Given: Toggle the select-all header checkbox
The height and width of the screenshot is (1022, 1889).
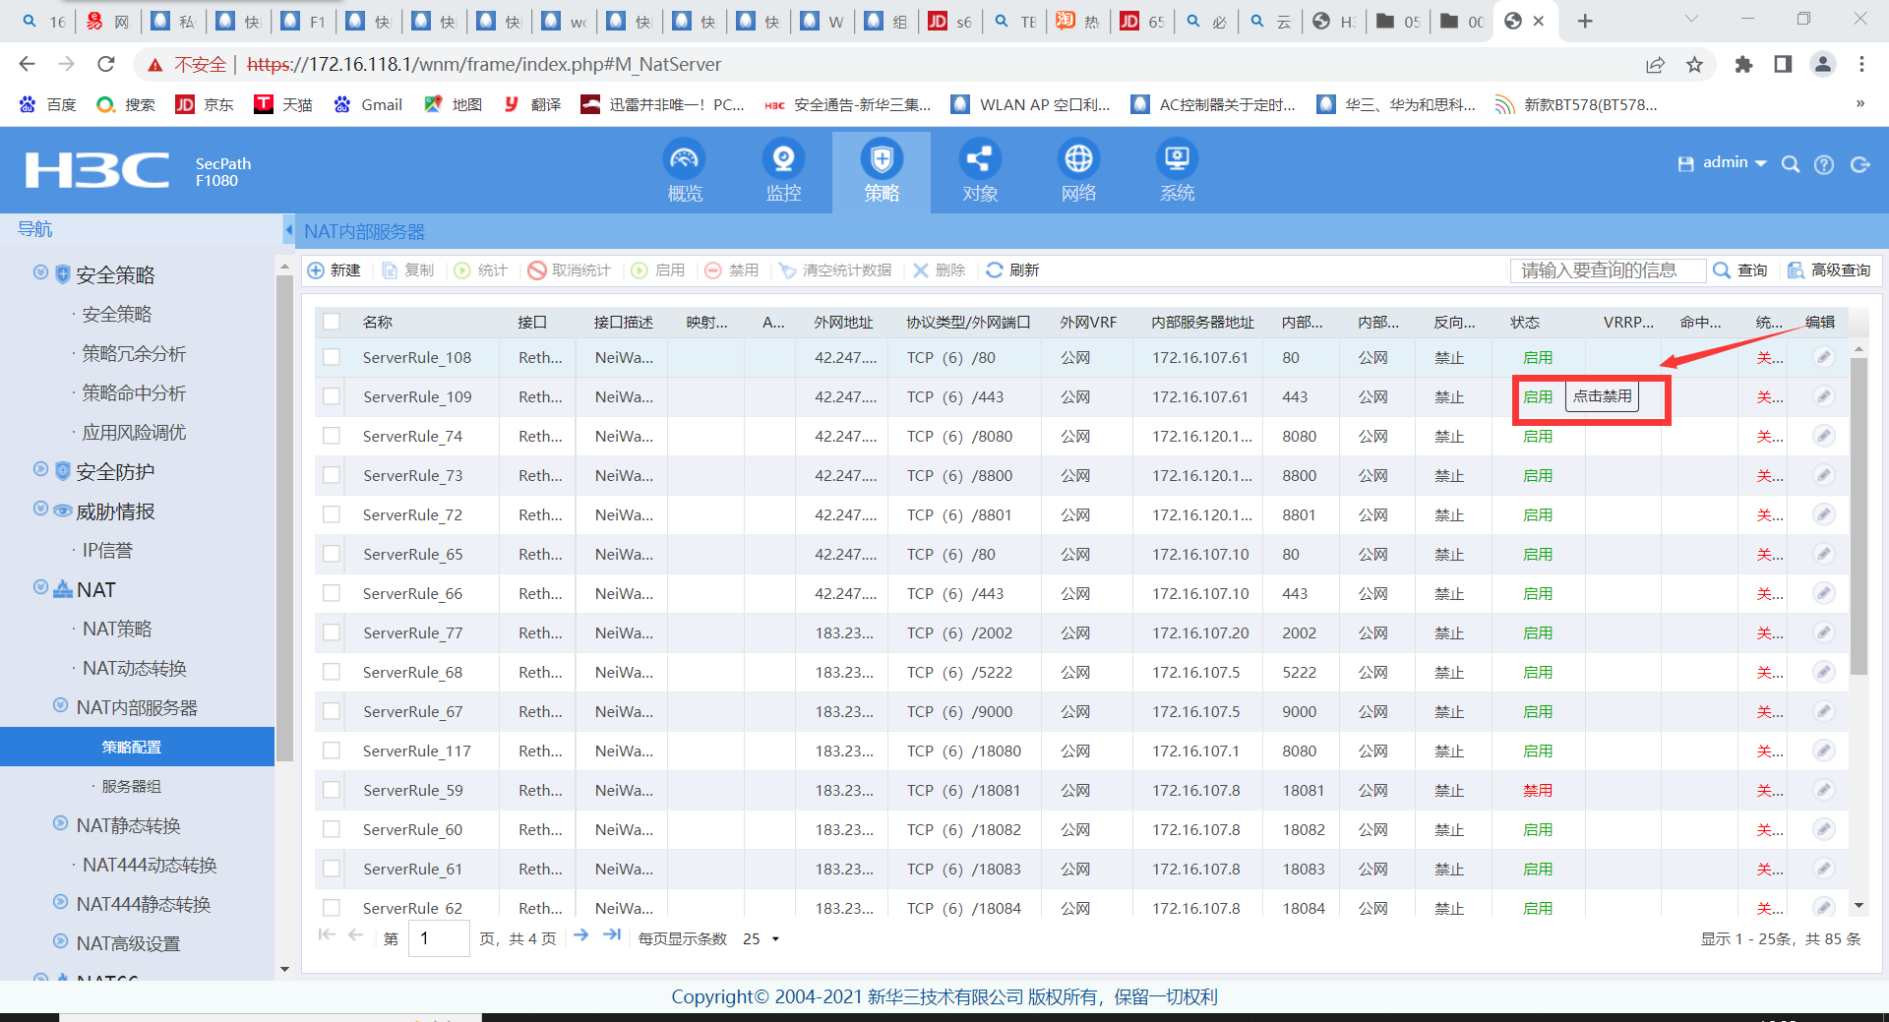Looking at the screenshot, I should [332, 322].
